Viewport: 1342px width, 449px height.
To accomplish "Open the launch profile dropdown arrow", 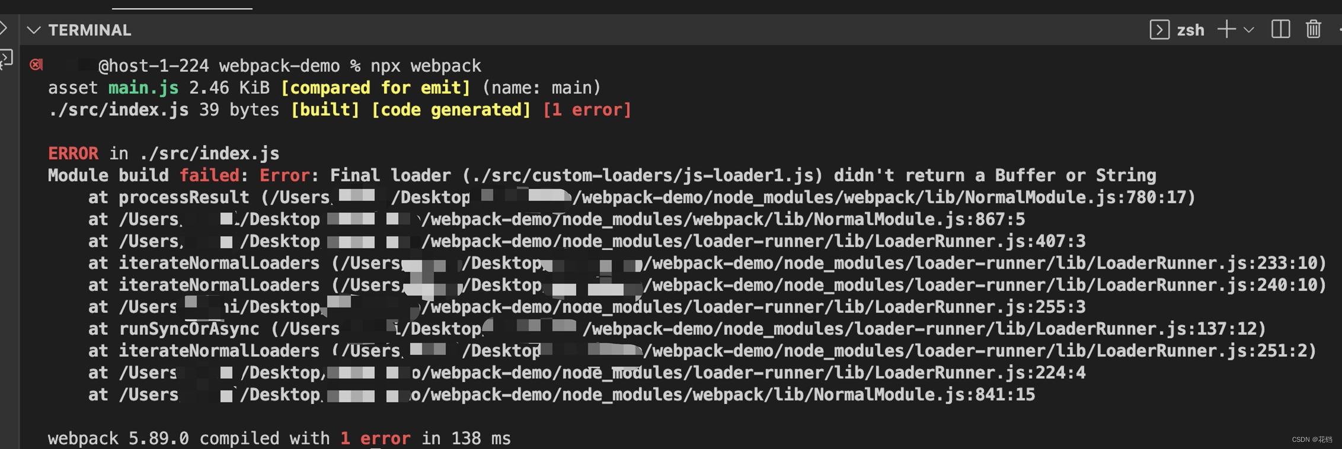I will pos(1249,30).
